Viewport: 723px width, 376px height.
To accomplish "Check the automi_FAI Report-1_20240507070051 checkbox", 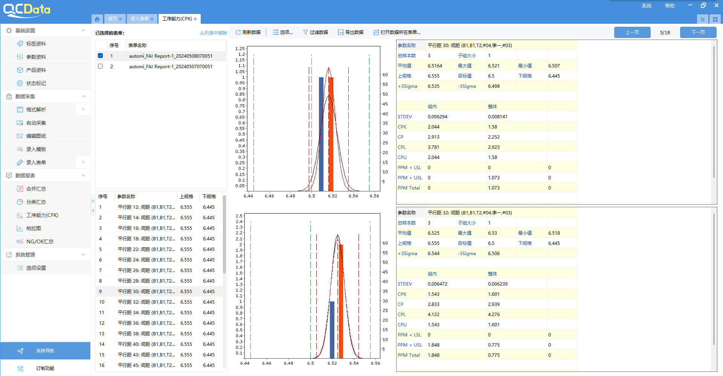I will (x=100, y=66).
